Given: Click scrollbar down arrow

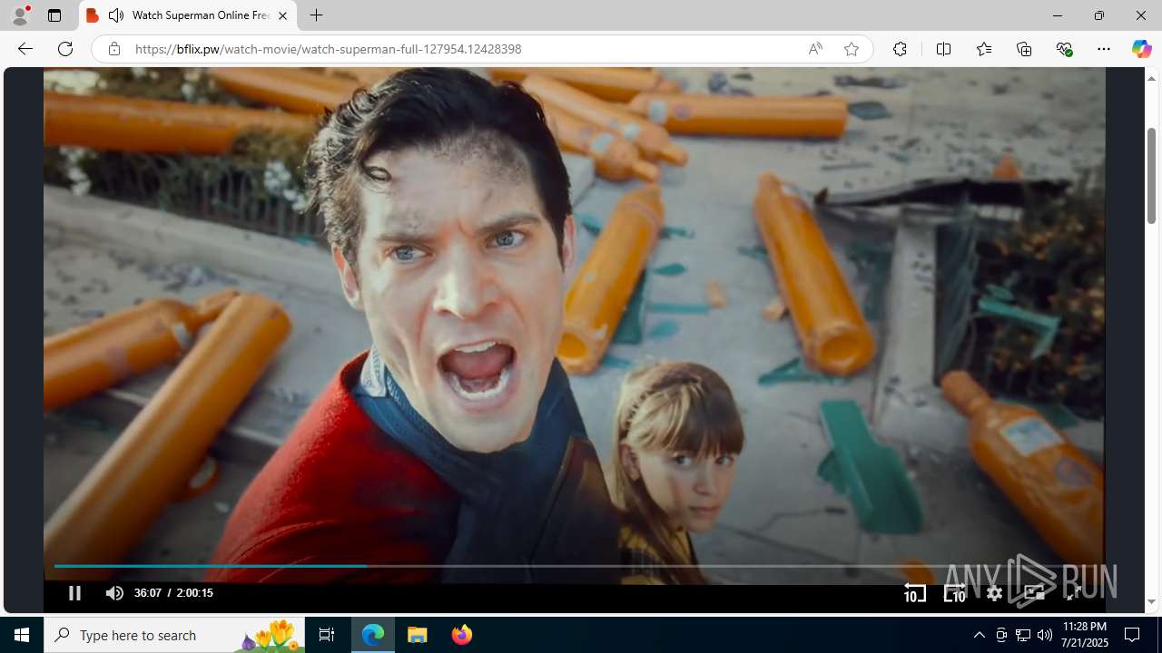Looking at the screenshot, I should pos(1151,602).
